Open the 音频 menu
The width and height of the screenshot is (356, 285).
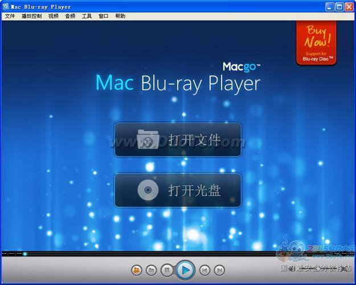coord(70,16)
